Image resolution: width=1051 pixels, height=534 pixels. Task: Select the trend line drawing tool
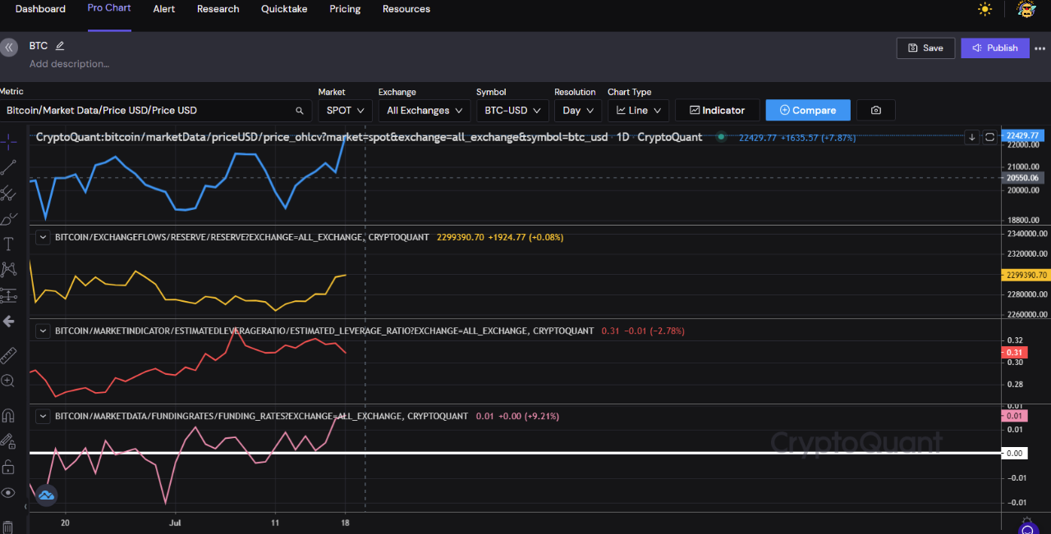tap(9, 167)
